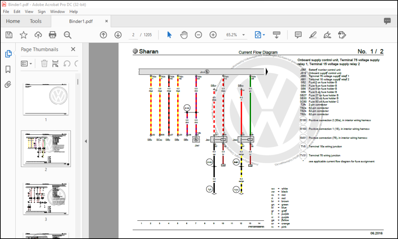Click the scrolling mode keyboard icon

click(277, 35)
